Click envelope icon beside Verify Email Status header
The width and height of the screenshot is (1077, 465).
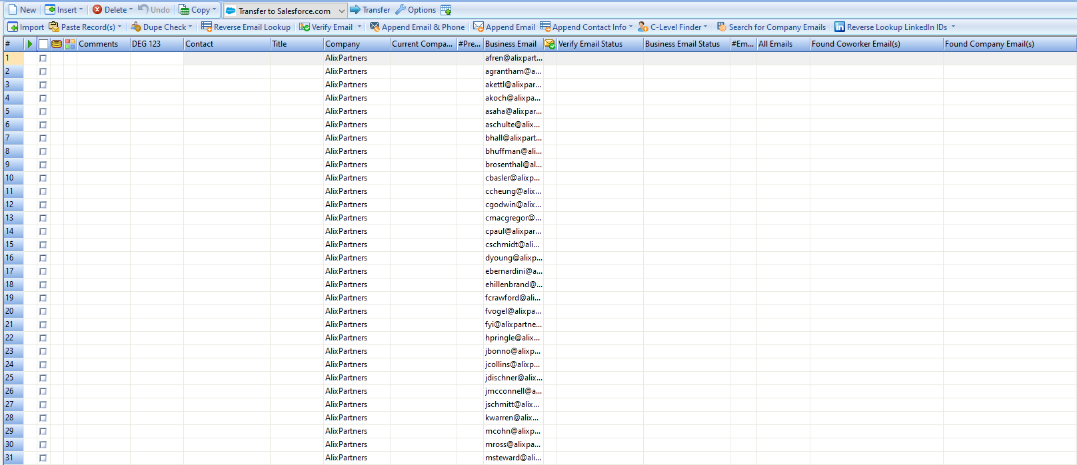[x=550, y=44]
